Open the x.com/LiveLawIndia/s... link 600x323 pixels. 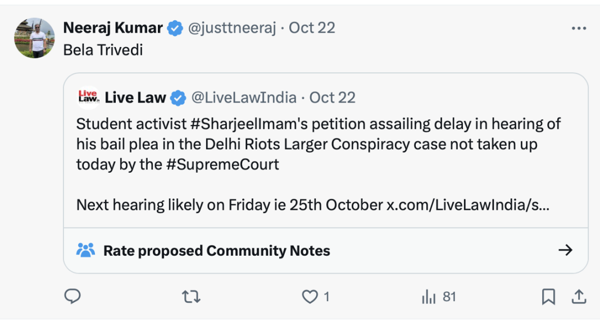(468, 205)
